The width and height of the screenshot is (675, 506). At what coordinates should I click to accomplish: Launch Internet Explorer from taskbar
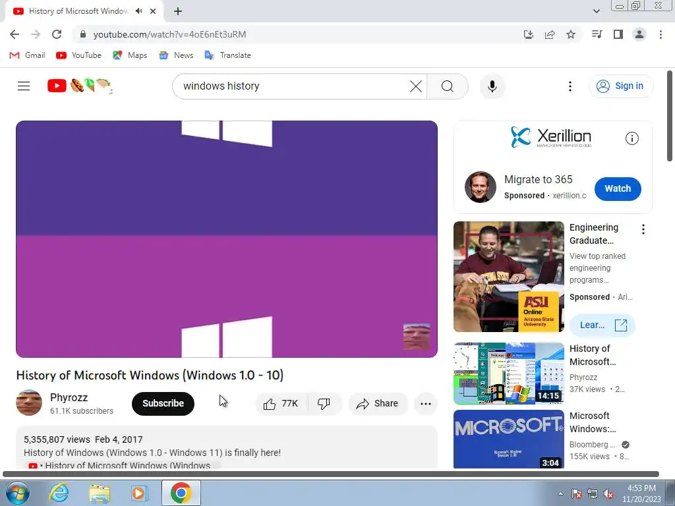pyautogui.click(x=59, y=493)
